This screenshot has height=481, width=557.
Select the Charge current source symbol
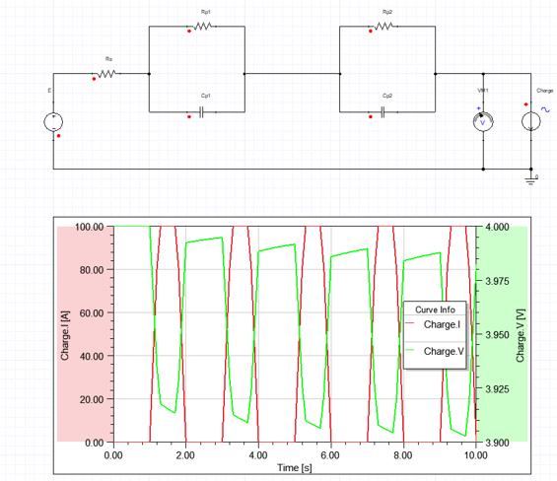click(x=531, y=121)
